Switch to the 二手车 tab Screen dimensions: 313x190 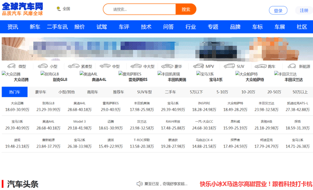point(170,92)
